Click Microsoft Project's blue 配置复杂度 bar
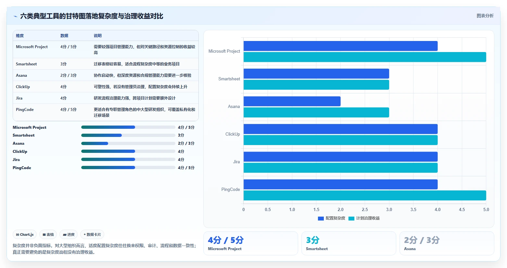 340,46
